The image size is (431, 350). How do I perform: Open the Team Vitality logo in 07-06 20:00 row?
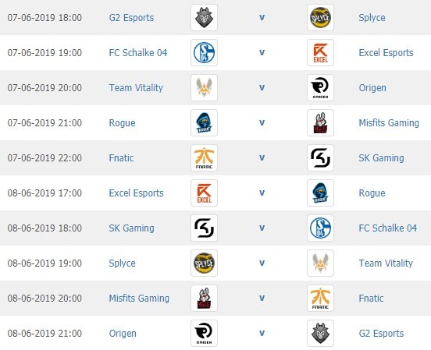pyautogui.click(x=204, y=87)
